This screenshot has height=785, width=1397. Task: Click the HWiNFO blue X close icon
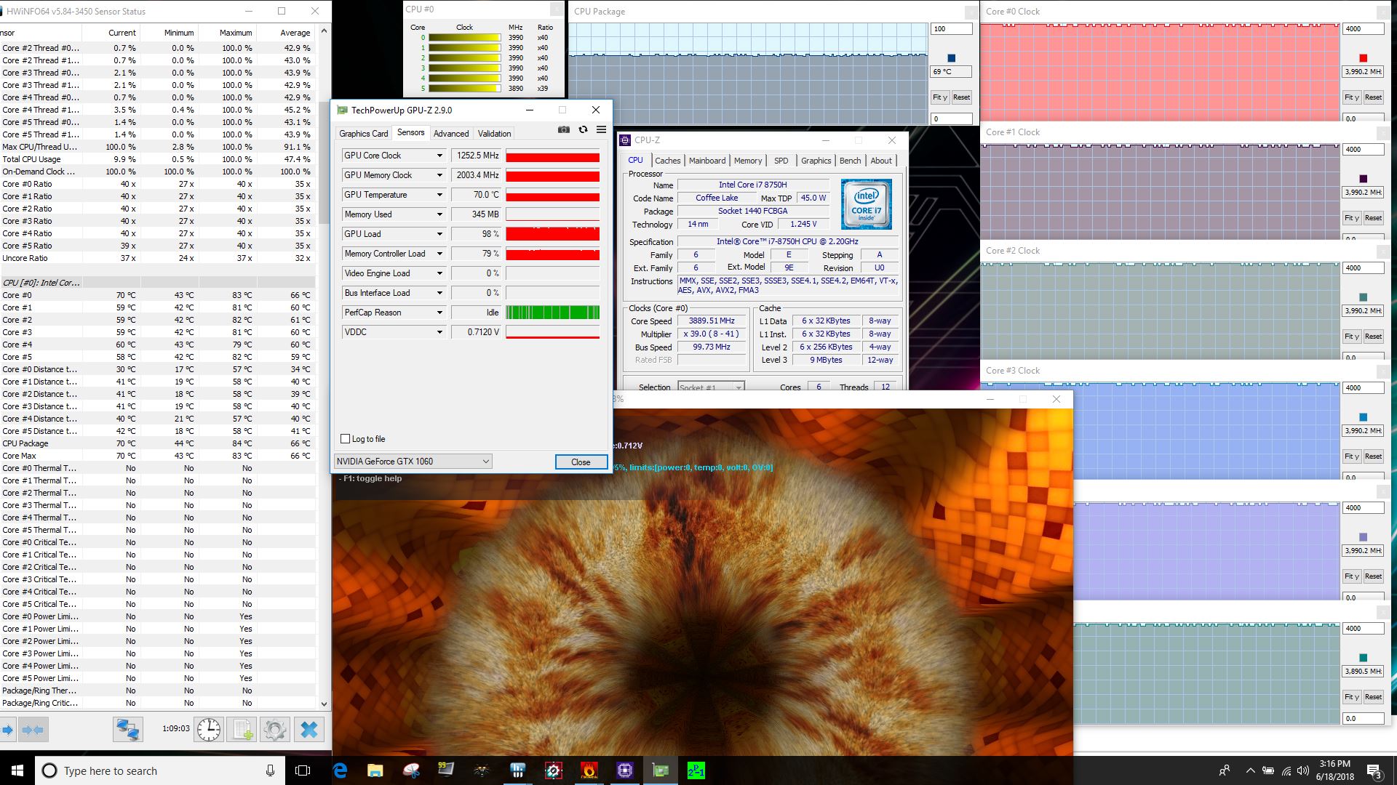pos(309,729)
